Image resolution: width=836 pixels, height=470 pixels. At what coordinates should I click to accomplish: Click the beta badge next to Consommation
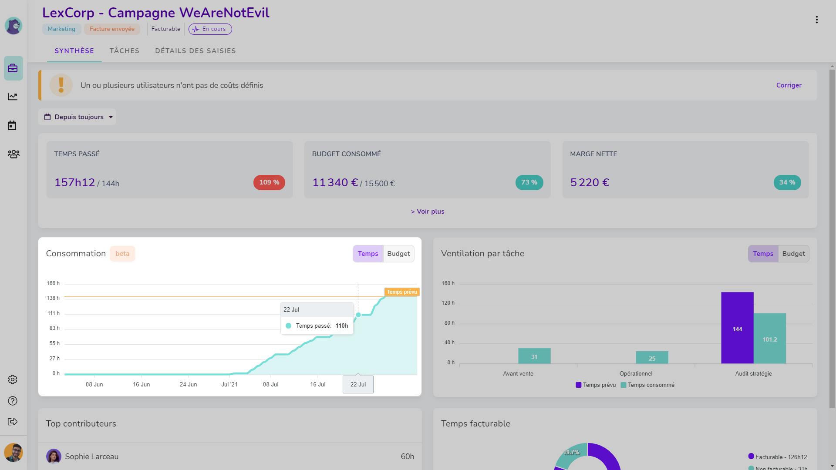(x=122, y=254)
